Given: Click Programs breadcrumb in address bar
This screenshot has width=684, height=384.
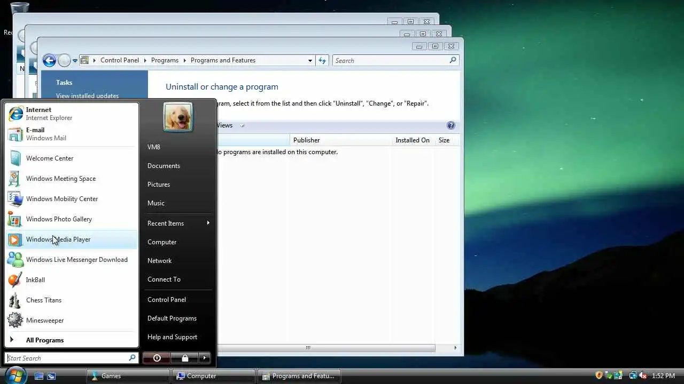Looking at the screenshot, I should click(165, 60).
